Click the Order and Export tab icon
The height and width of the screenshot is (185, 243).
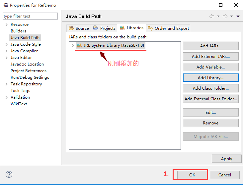[x=150, y=28]
